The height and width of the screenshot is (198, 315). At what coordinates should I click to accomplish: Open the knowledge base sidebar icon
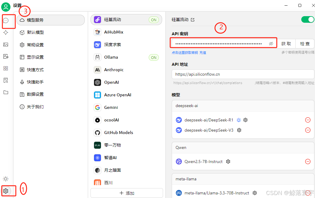pos(6,80)
